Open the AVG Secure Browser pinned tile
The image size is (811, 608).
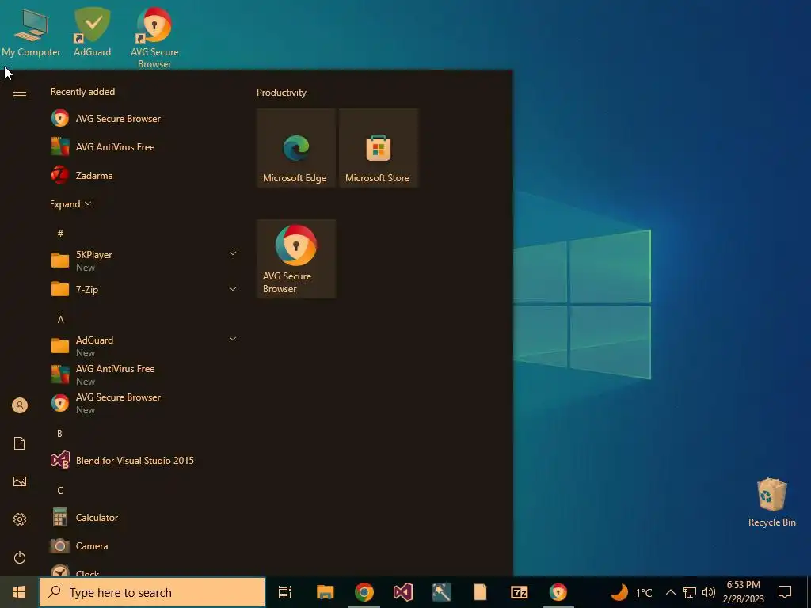point(296,259)
